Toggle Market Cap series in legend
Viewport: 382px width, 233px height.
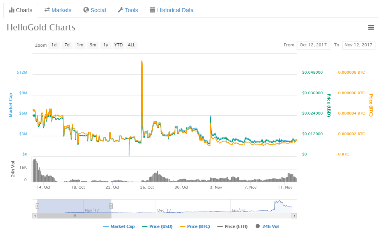click(x=119, y=226)
